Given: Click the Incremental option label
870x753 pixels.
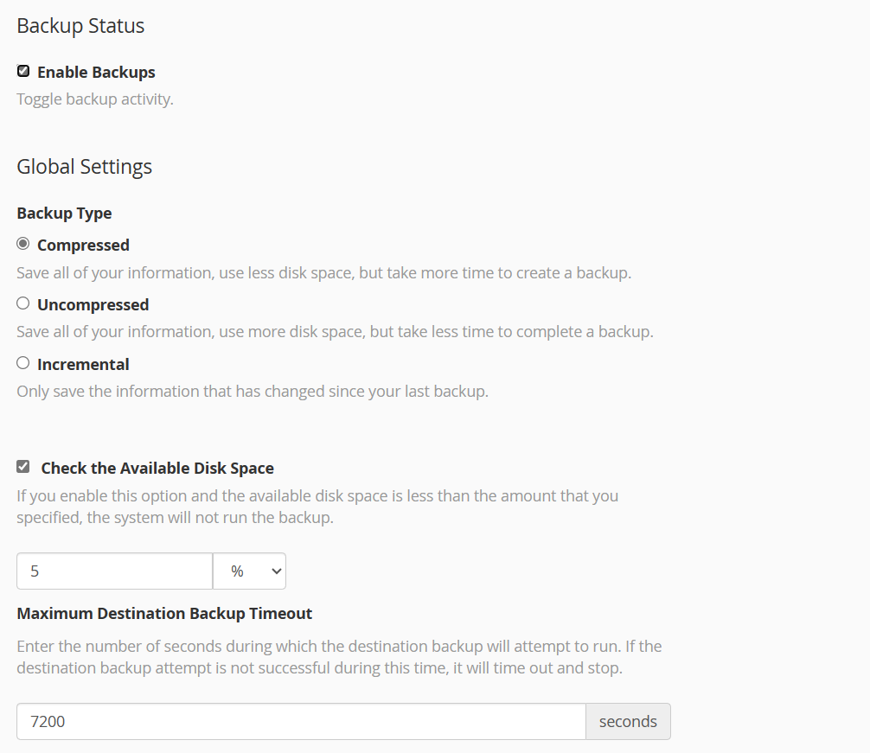Looking at the screenshot, I should 83,365.
